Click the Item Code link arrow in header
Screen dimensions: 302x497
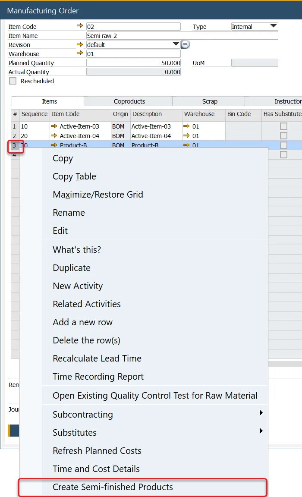click(79, 26)
